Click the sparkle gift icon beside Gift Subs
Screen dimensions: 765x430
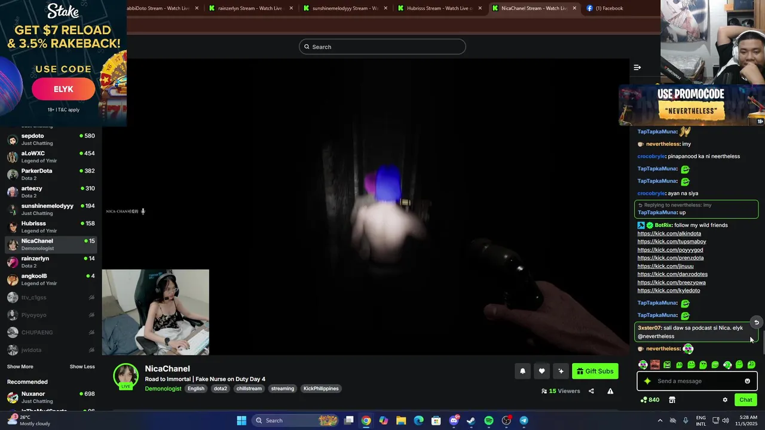click(561, 371)
